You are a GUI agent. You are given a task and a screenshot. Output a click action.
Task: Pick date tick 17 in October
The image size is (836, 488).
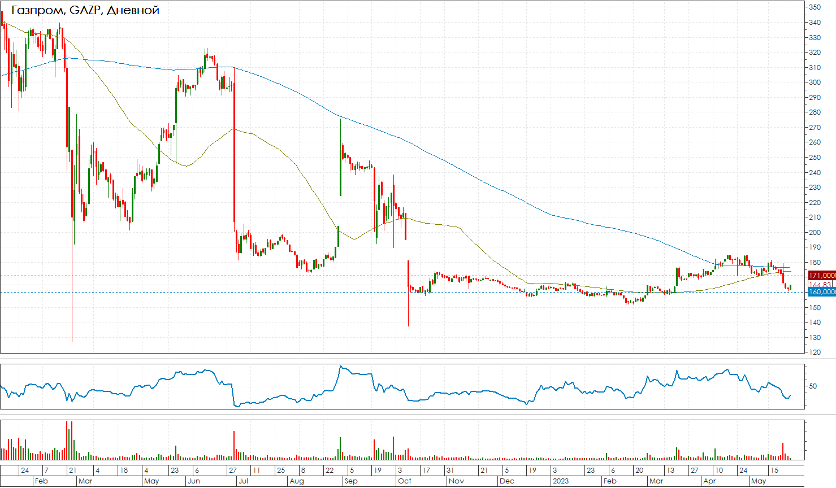(426, 470)
